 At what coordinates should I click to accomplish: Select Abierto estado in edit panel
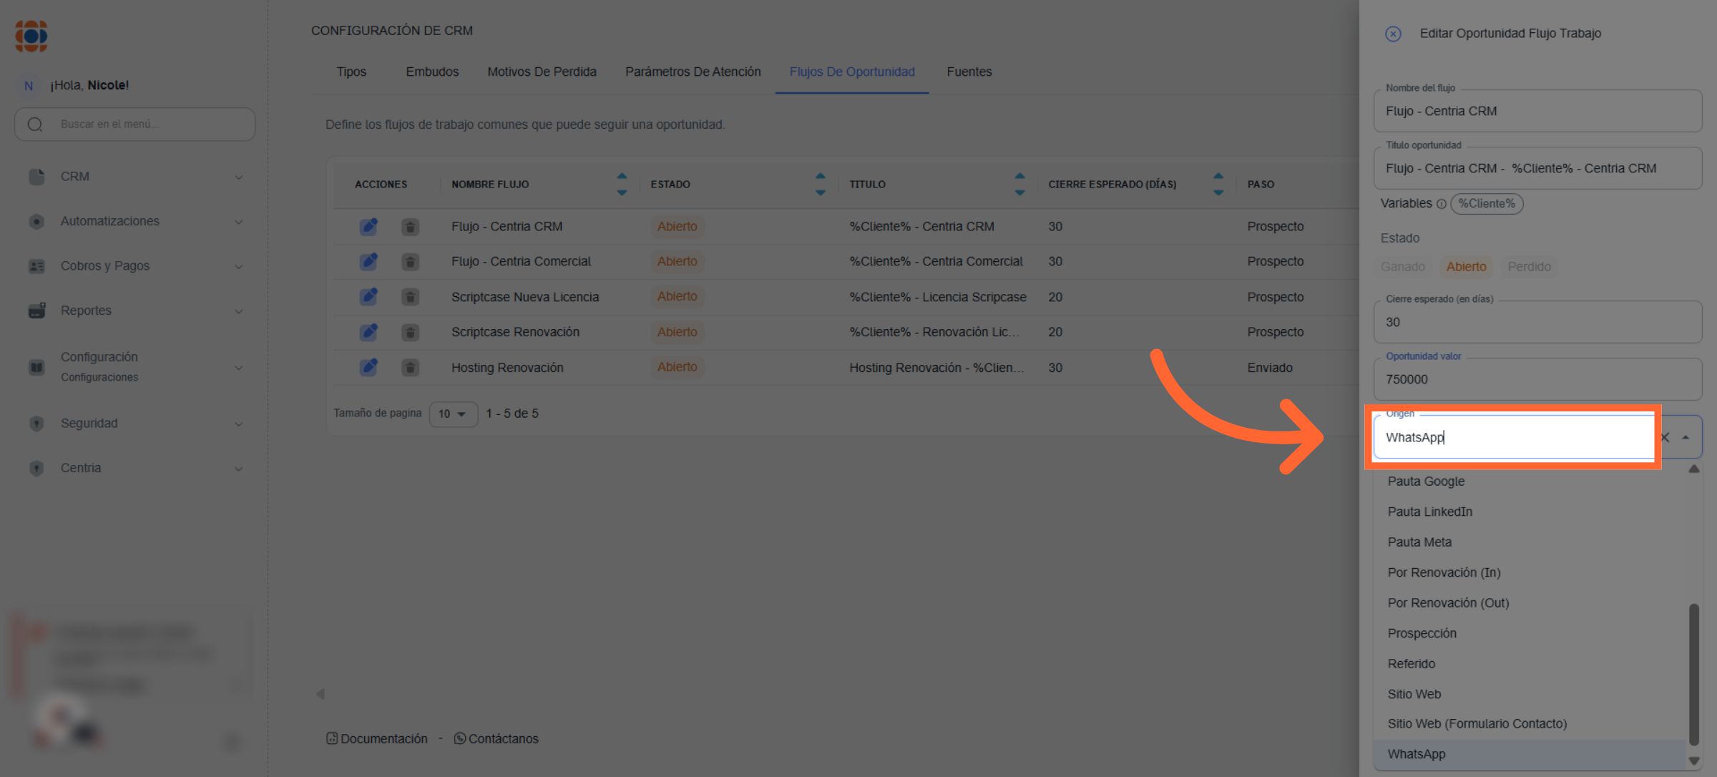(1466, 267)
